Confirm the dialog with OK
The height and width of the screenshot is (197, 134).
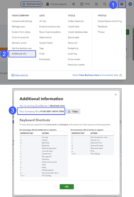(x=67, y=186)
